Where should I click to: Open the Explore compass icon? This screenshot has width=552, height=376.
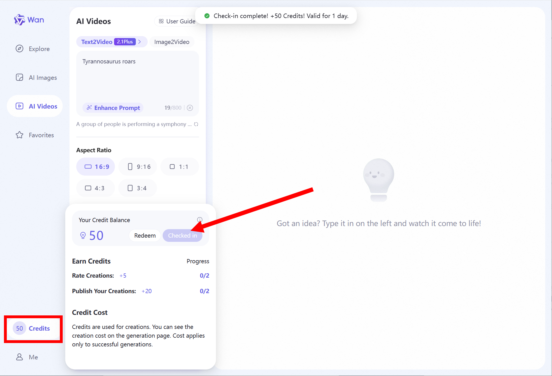coord(19,49)
